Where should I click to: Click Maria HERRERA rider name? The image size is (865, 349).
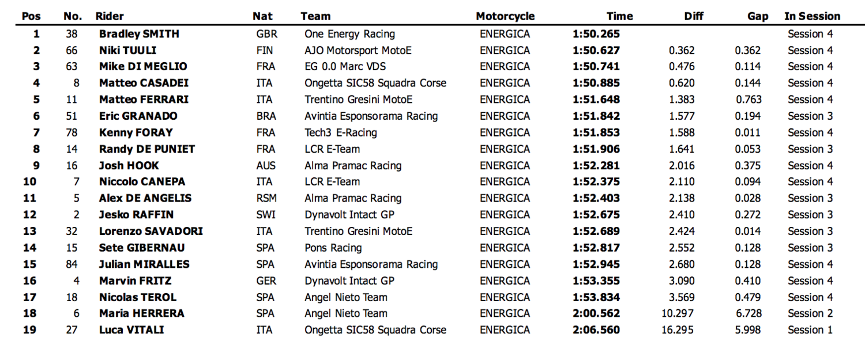pos(142,313)
